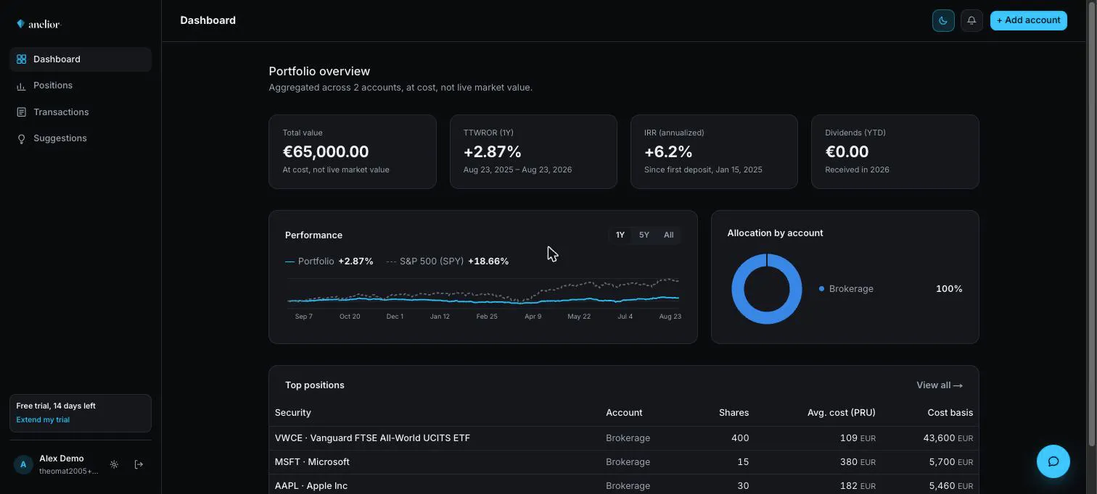Viewport: 1097px width, 494px height.
Task: Click the Brokerage 100% allocation value
Action: (949, 289)
